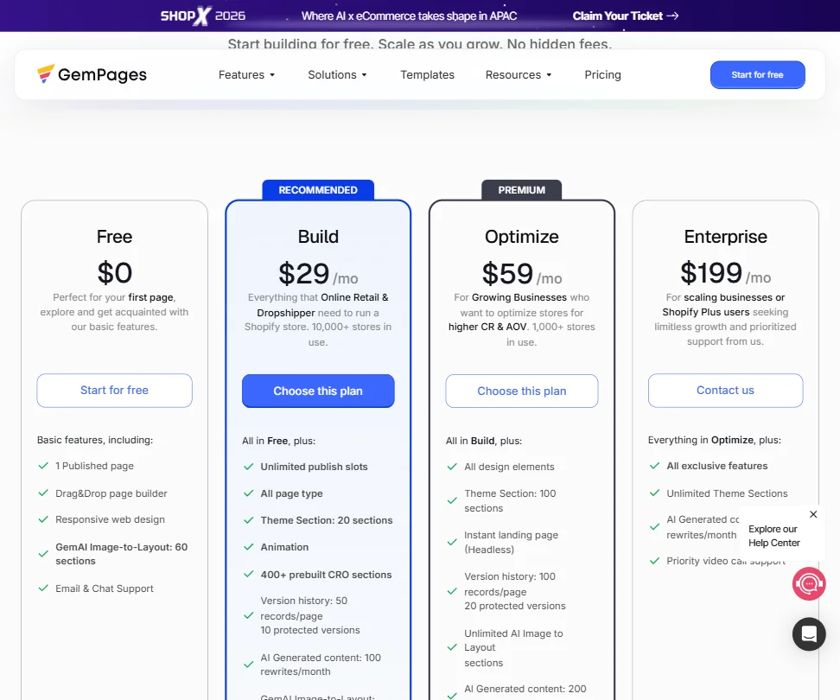The image size is (840, 700).
Task: Click Start for free in Free plan
Action: (x=115, y=391)
